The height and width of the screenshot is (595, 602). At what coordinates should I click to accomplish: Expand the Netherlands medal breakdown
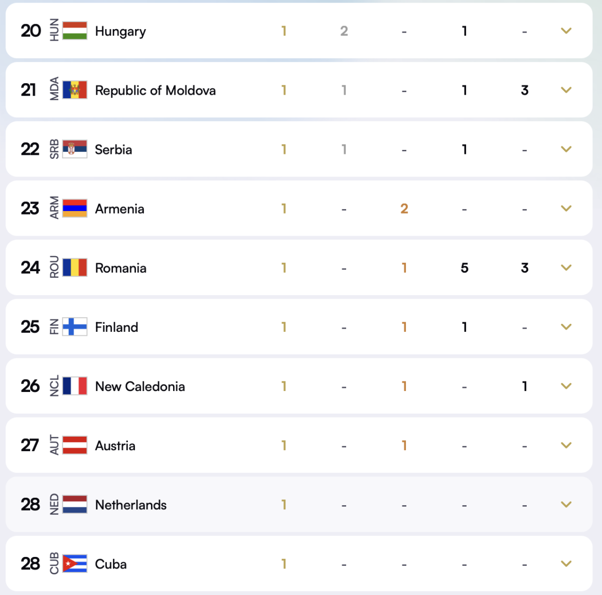click(x=566, y=505)
